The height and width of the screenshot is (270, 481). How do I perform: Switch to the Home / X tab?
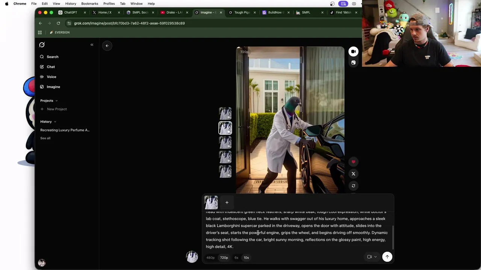pyautogui.click(x=104, y=12)
